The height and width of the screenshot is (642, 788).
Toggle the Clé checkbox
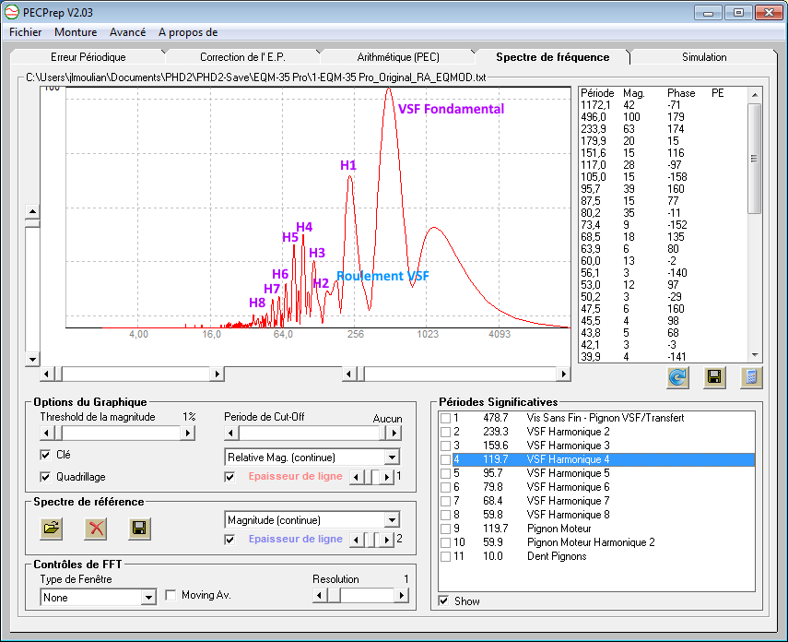point(45,455)
